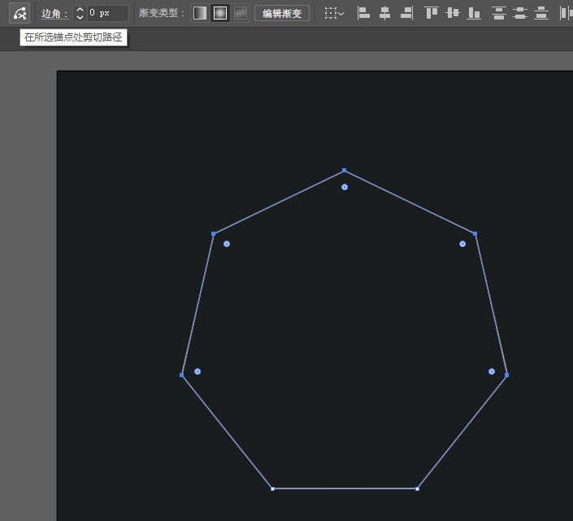This screenshot has width=573, height=521.
Task: Click the corner widget near upper-right anchor
Action: click(462, 244)
